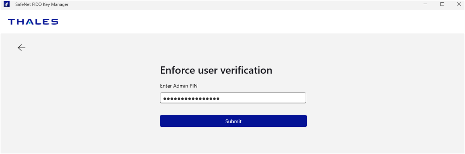
Task: Focus the Admin PIN input field
Action: point(233,98)
